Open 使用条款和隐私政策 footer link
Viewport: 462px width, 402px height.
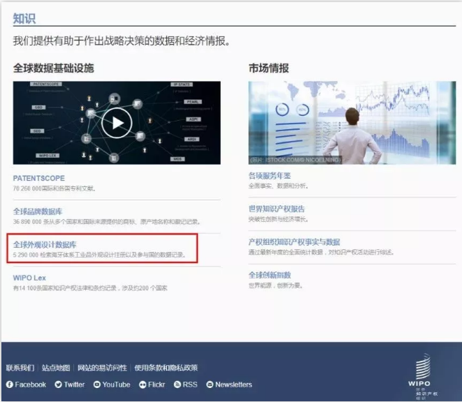point(166,368)
